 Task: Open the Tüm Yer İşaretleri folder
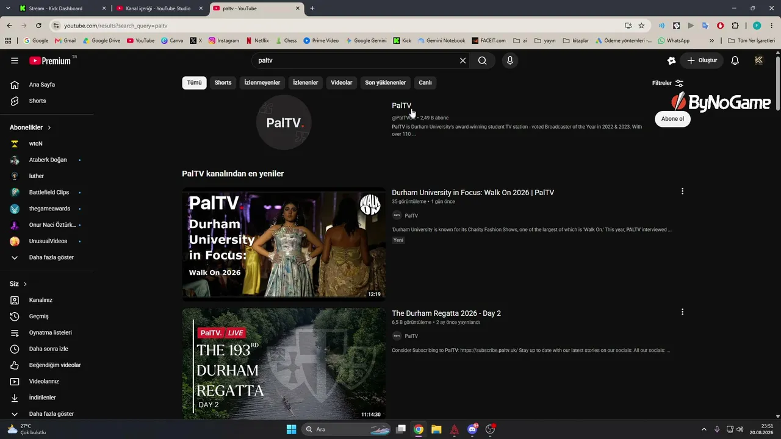pyautogui.click(x=751, y=41)
